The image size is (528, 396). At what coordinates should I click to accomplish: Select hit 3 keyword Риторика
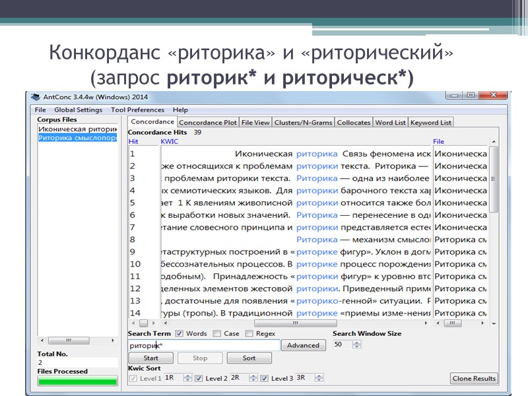click(x=317, y=178)
